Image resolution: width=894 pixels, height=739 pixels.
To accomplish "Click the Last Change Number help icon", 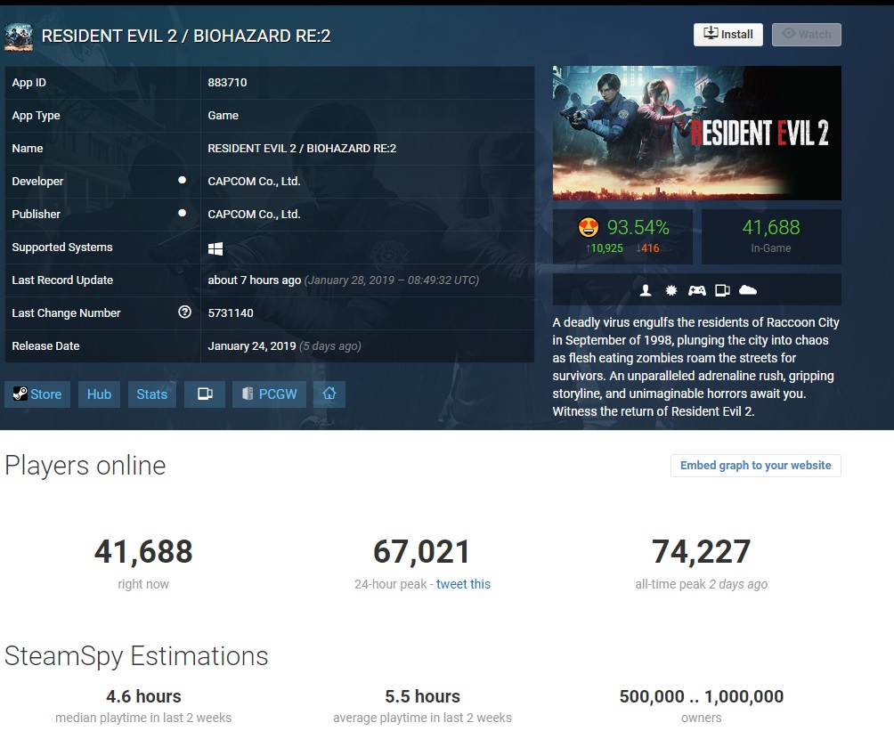I will click(x=184, y=313).
